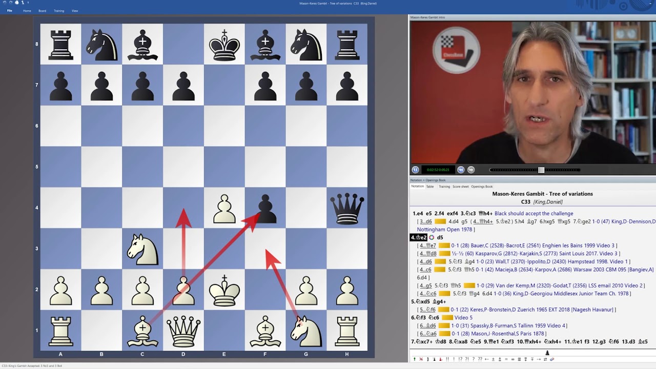Click the video rewind button
Viewport: 656px width, 369px height.
coord(461,170)
